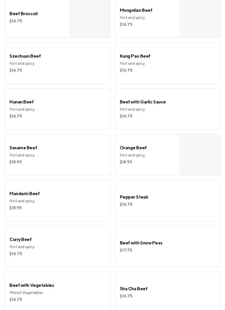Click the Beef Broccoli image placeholder
The image size is (225, 310).
coord(90,19)
